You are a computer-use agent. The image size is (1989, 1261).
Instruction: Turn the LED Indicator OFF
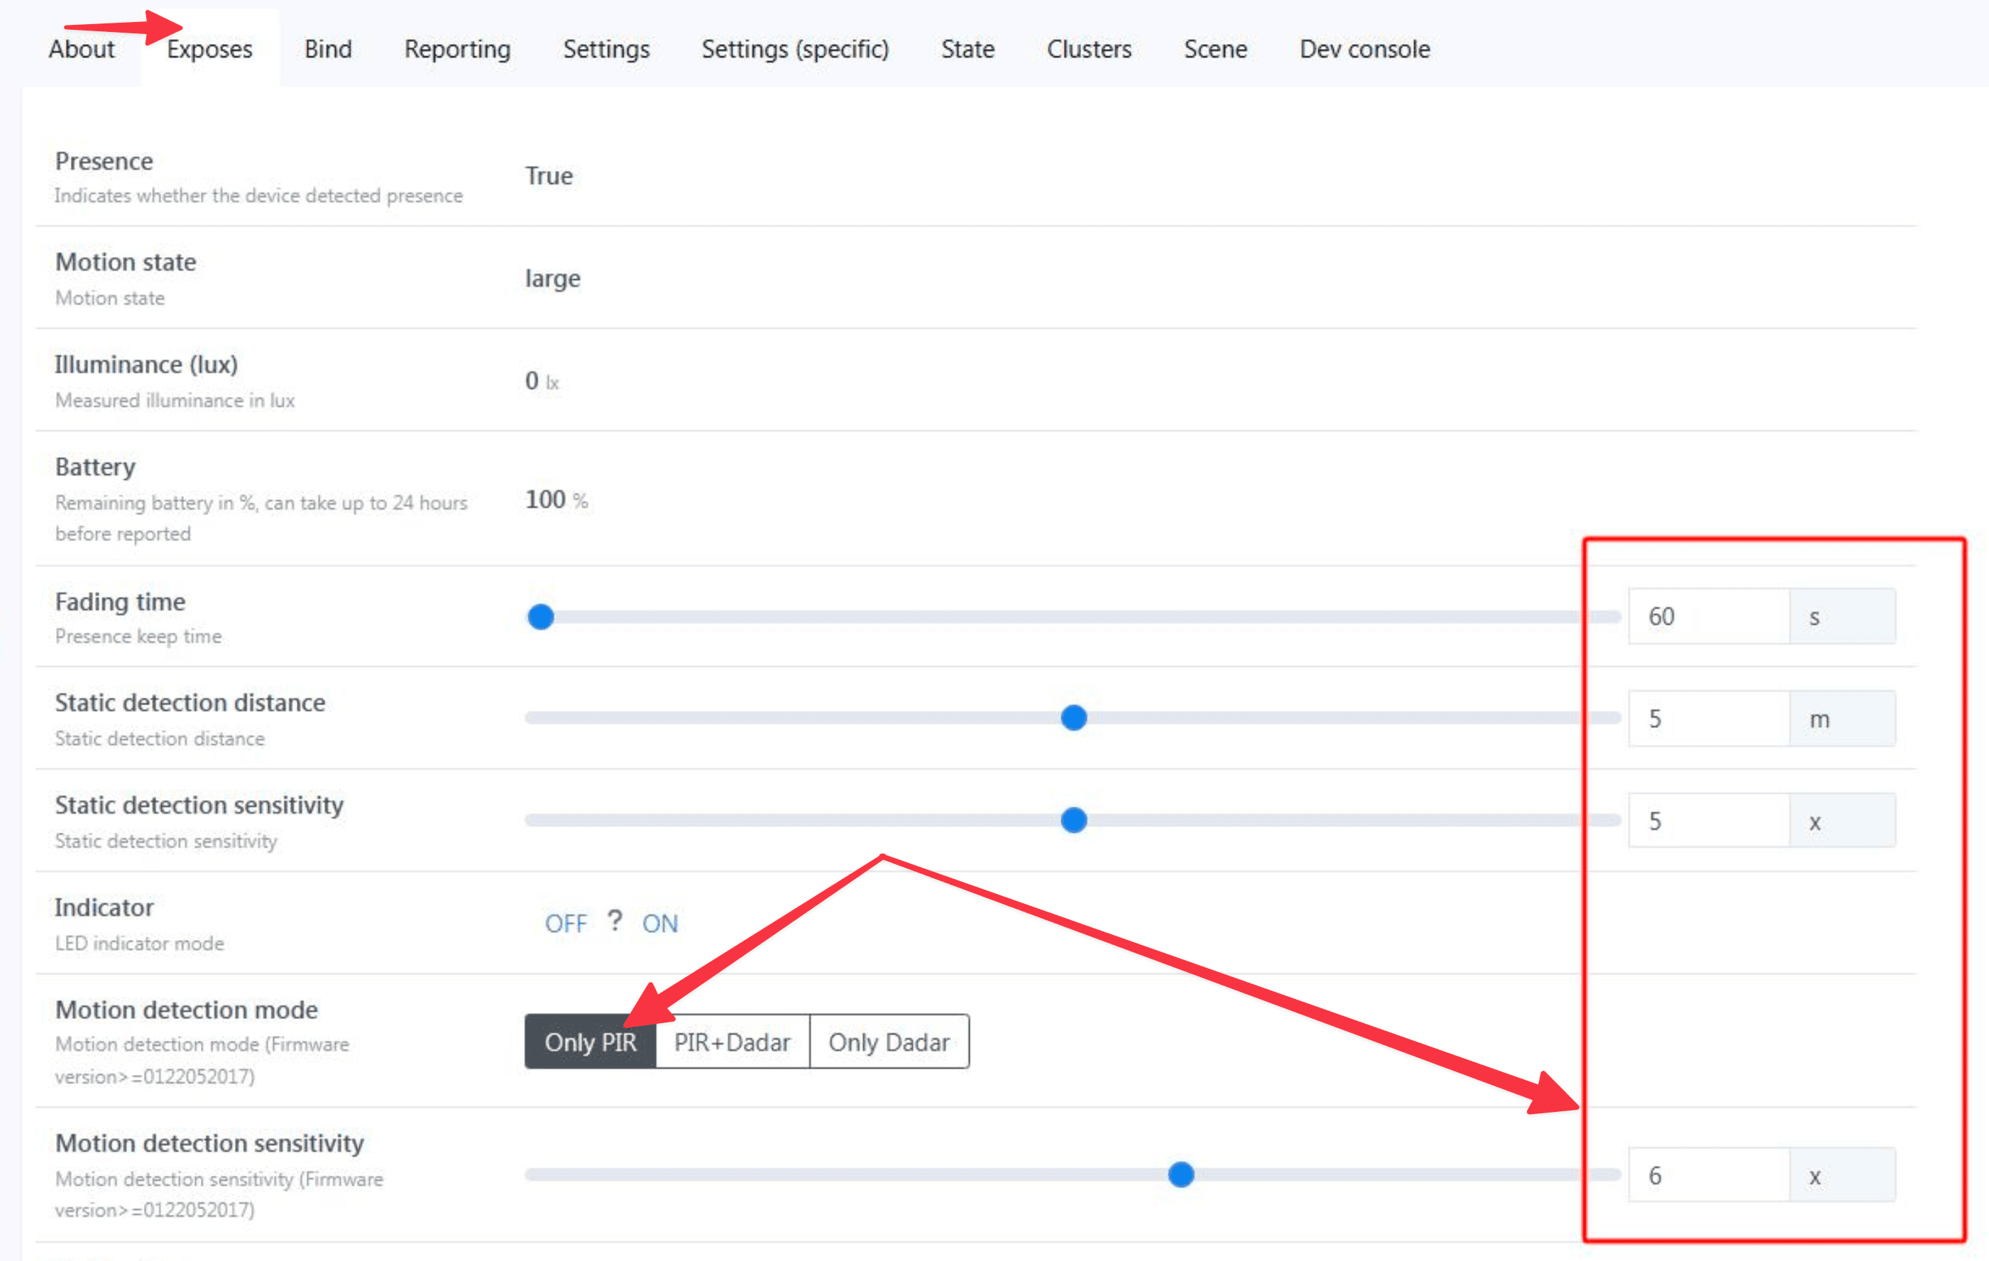pyautogui.click(x=566, y=923)
